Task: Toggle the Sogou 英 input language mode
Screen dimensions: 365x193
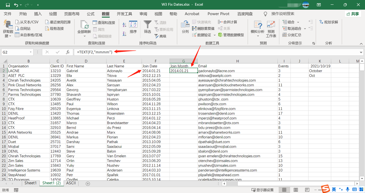Action: pyautogui.click(x=334, y=189)
